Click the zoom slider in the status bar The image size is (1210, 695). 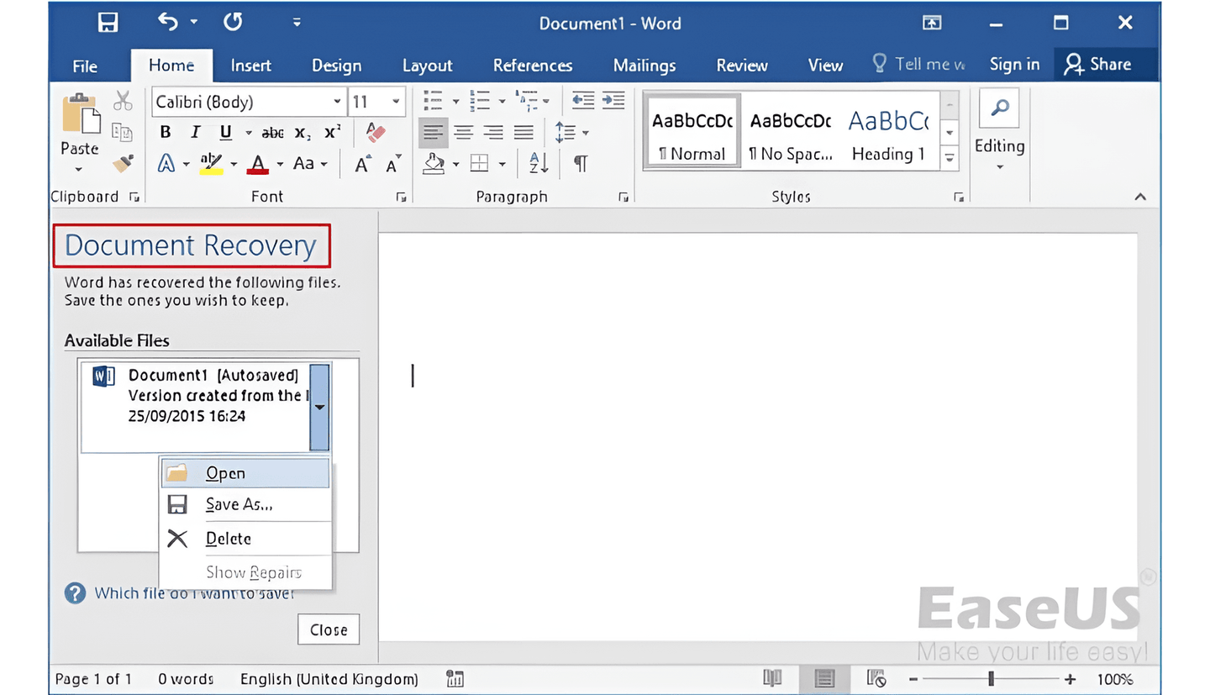tap(992, 679)
